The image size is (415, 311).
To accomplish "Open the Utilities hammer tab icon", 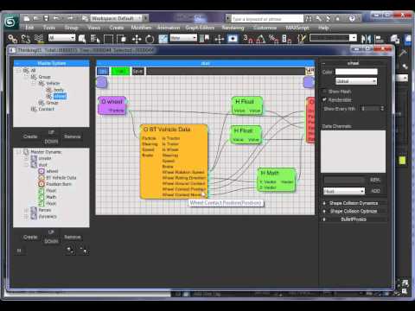I will 403,53.
